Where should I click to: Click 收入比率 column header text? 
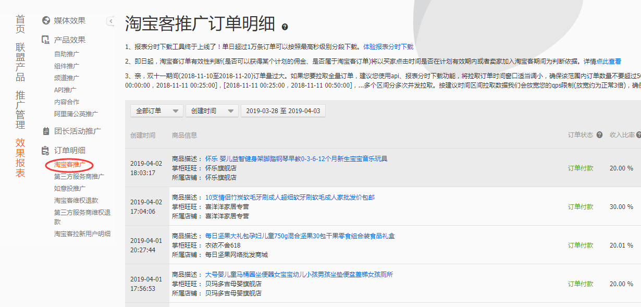(622, 135)
